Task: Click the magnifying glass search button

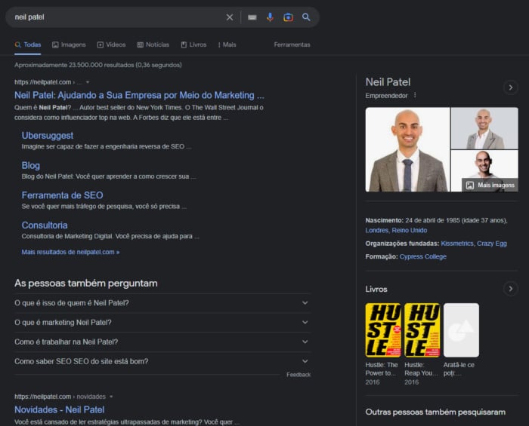Action: tap(306, 17)
